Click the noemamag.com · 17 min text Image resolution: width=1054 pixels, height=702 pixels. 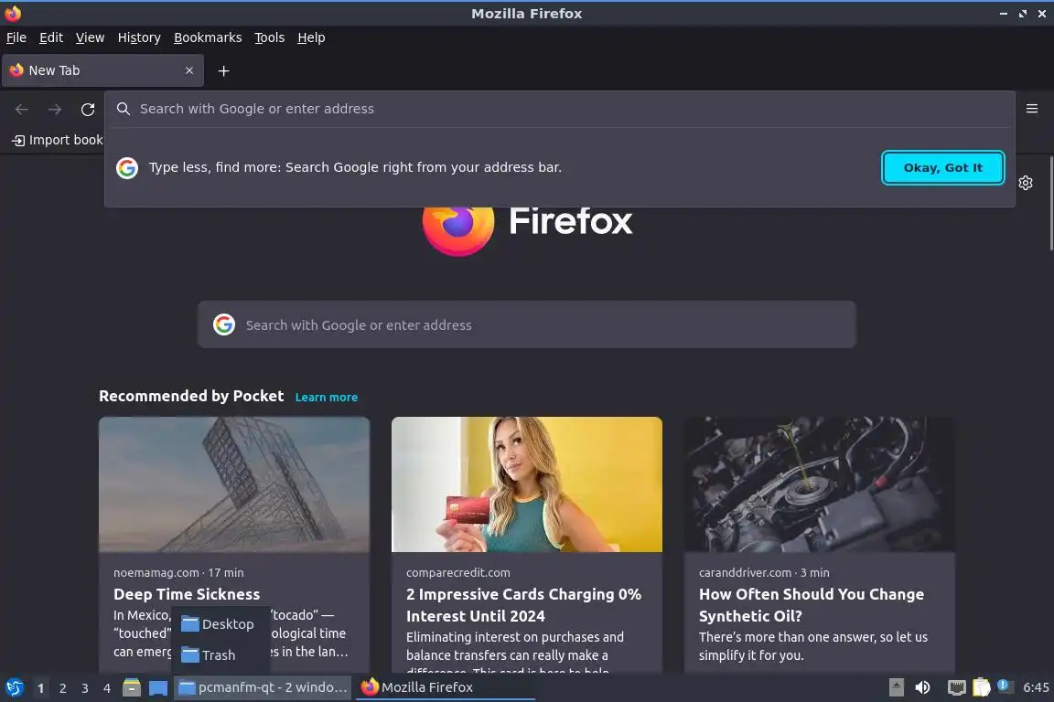(x=178, y=572)
